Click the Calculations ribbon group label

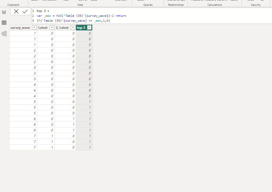214,5
